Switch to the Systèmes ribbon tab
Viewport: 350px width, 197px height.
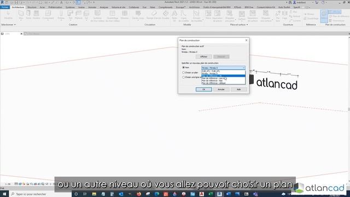70,7
